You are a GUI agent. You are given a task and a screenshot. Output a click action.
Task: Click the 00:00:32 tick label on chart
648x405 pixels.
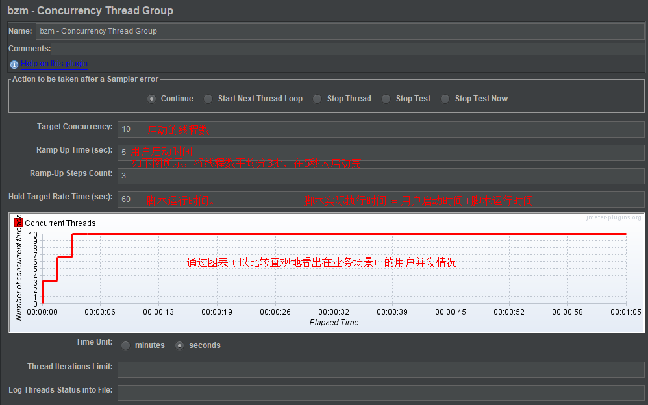point(334,312)
